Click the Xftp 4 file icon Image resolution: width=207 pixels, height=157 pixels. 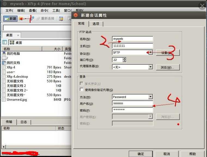click(4, 67)
